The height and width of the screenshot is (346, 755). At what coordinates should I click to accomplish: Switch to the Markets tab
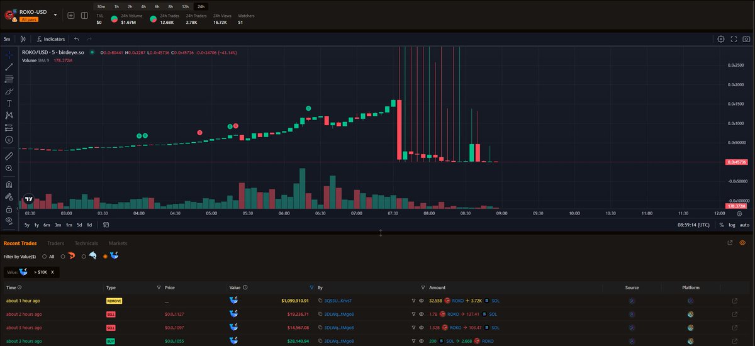tap(118, 243)
